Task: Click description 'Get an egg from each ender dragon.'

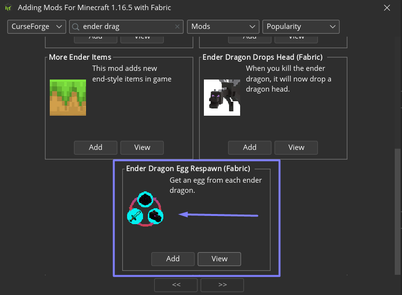Action: pyautogui.click(x=215, y=185)
